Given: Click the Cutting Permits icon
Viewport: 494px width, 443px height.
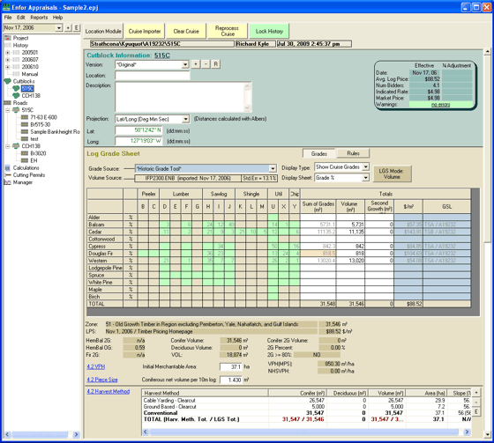Looking at the screenshot, I should click(x=8, y=175).
